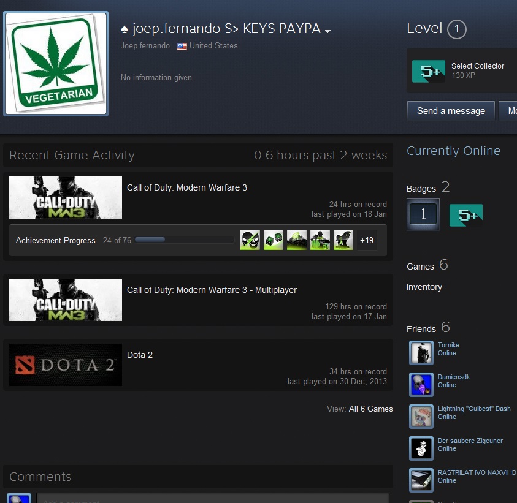Open Damiensdk's friend avatar
The width and height of the screenshot is (517, 503).
(x=421, y=385)
